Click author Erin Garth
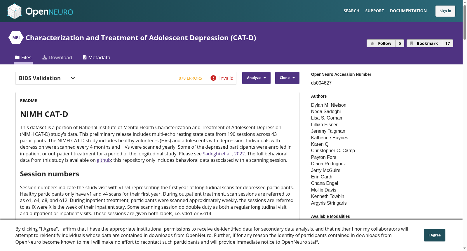 pyautogui.click(x=322, y=177)
